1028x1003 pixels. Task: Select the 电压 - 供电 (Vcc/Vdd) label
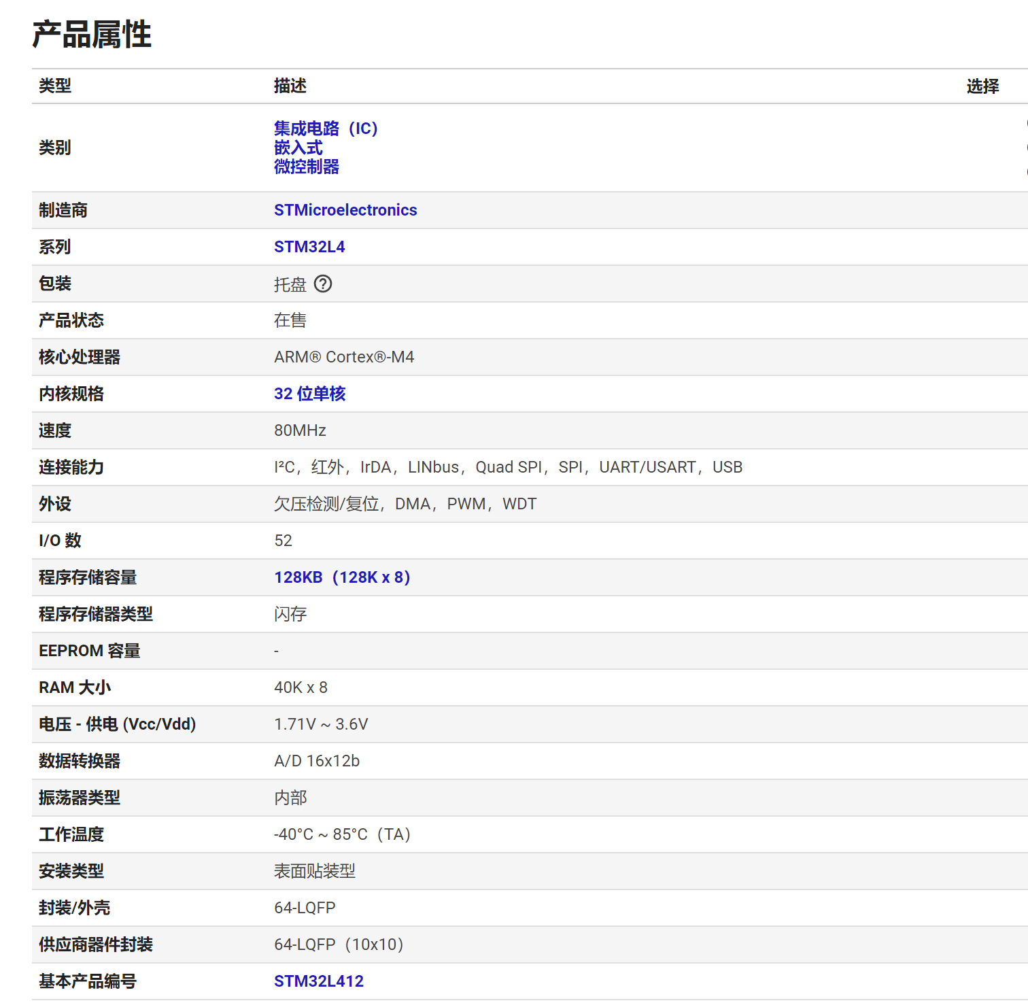click(x=117, y=724)
